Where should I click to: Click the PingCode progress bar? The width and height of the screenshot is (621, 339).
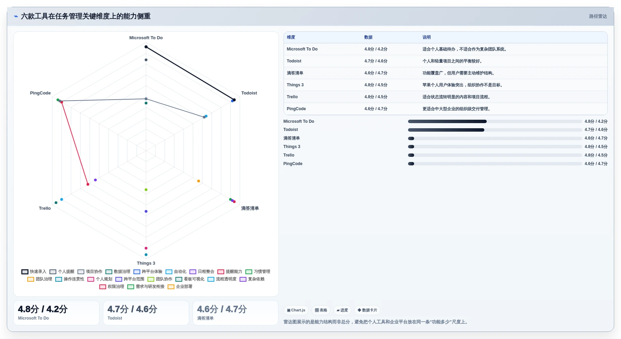pyautogui.click(x=495, y=164)
